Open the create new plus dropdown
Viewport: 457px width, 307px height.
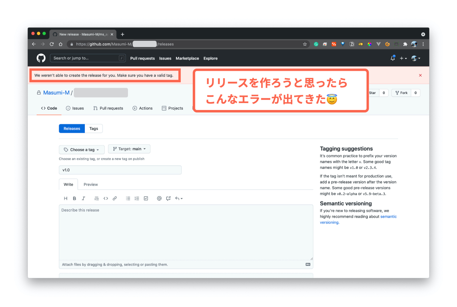[x=403, y=58]
